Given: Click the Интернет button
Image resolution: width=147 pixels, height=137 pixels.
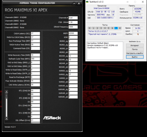Looking at the screenshot, I should 135,45.
